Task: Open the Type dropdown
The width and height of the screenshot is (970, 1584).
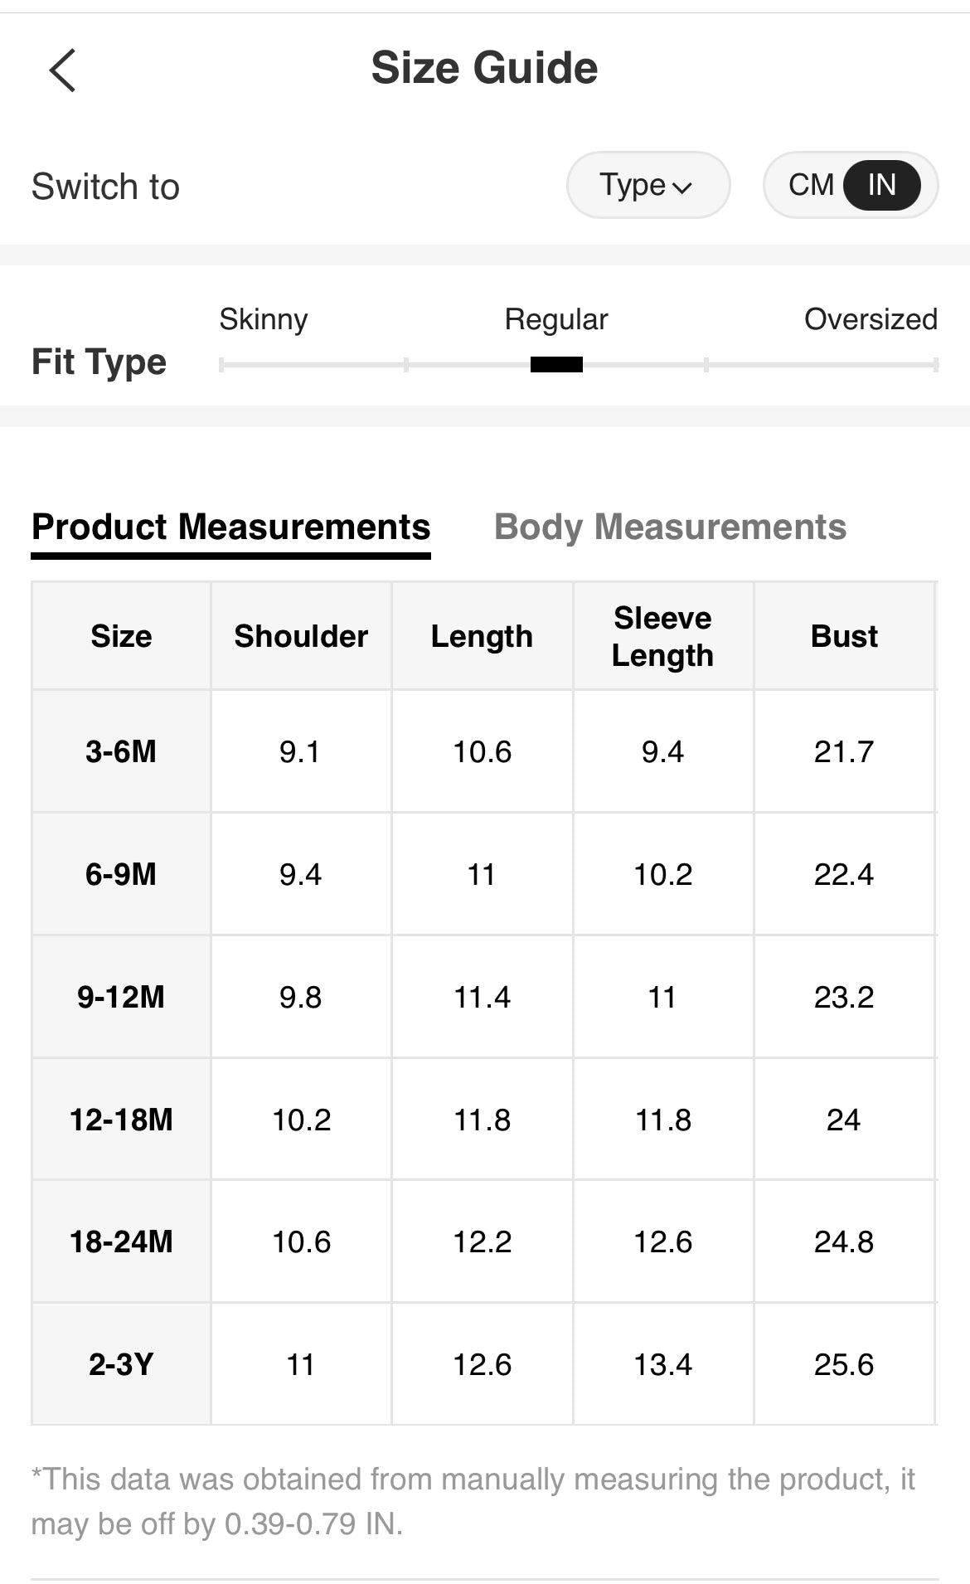Action: pyautogui.click(x=647, y=185)
